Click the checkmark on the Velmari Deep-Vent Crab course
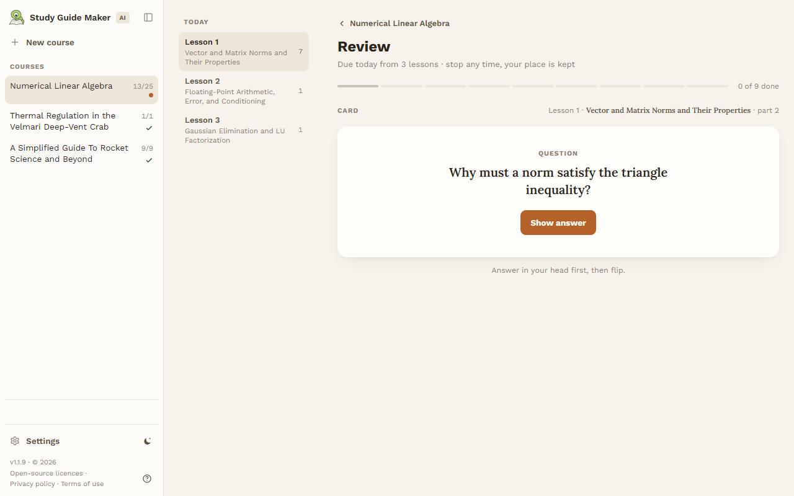The height and width of the screenshot is (496, 794). tap(149, 128)
